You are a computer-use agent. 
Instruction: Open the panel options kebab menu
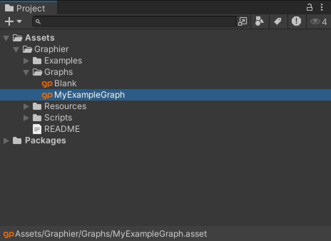(x=322, y=7)
